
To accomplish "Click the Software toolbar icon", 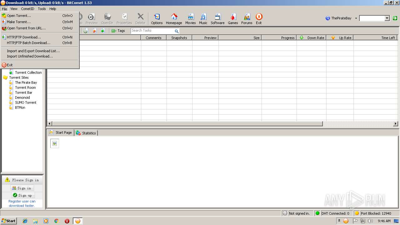I will click(x=217, y=19).
